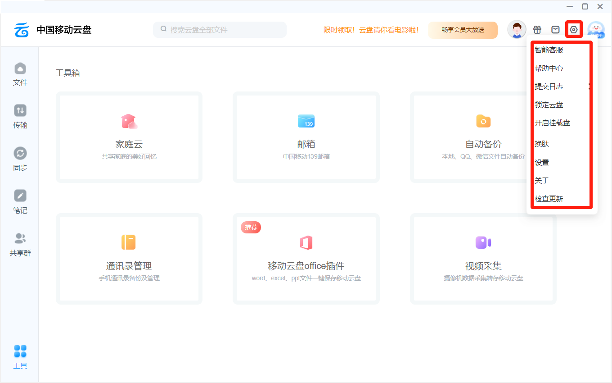This screenshot has width=612, height=383.
Task: Open the 邮箱 card title
Action: (x=306, y=144)
